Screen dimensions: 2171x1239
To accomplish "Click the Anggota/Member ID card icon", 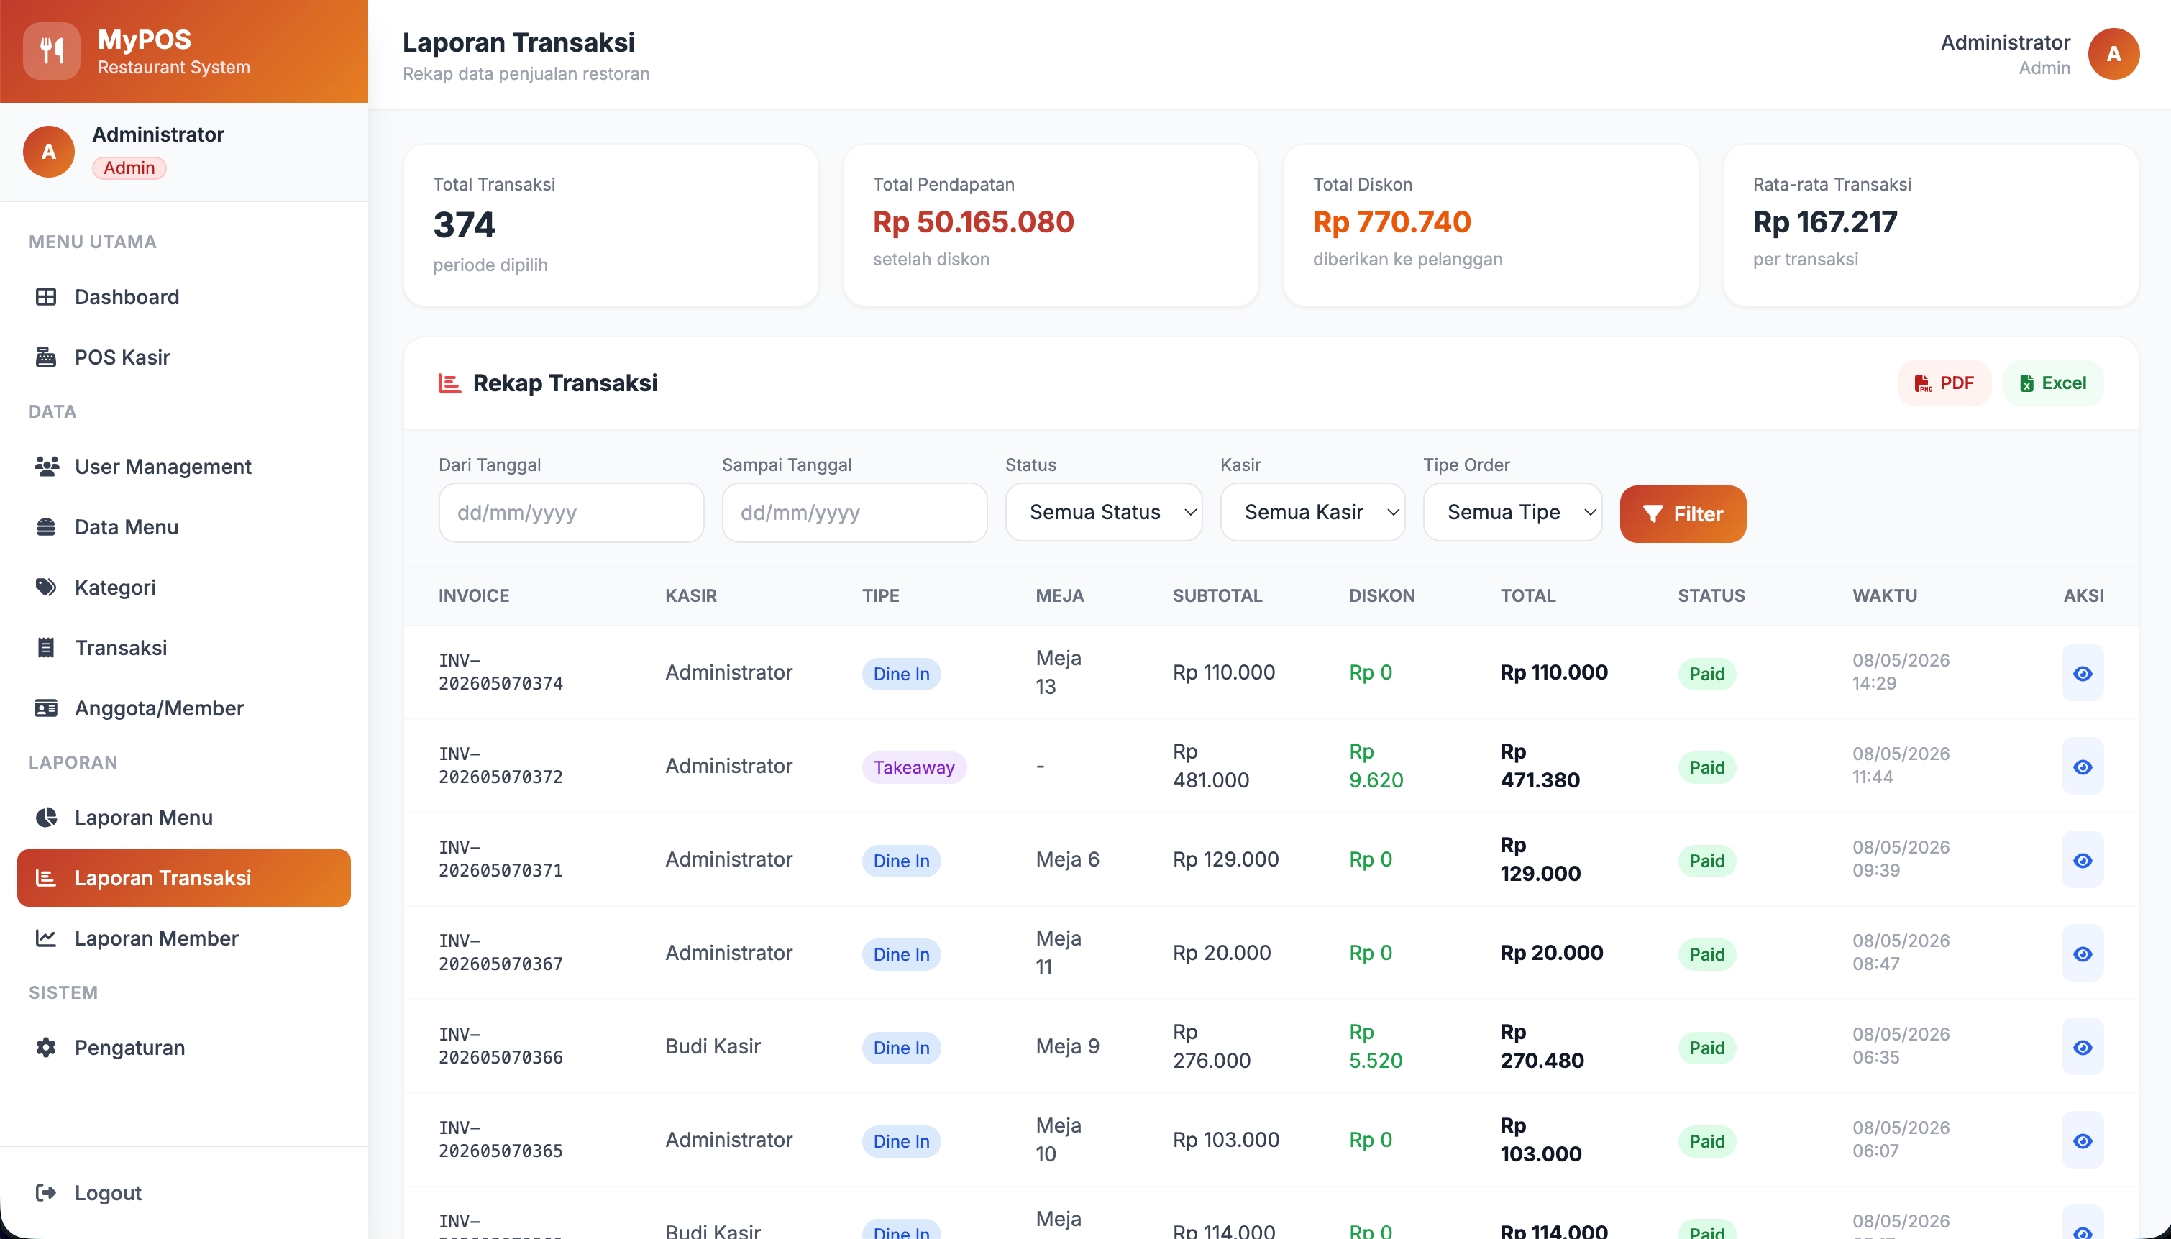I will point(46,708).
